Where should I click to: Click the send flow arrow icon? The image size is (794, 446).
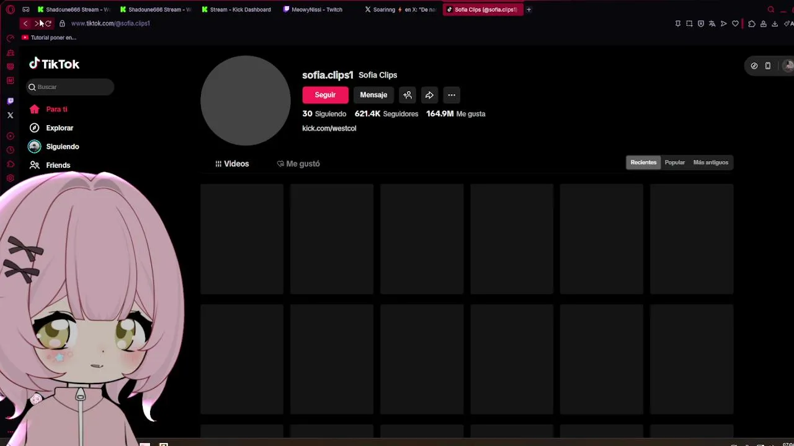click(x=724, y=24)
